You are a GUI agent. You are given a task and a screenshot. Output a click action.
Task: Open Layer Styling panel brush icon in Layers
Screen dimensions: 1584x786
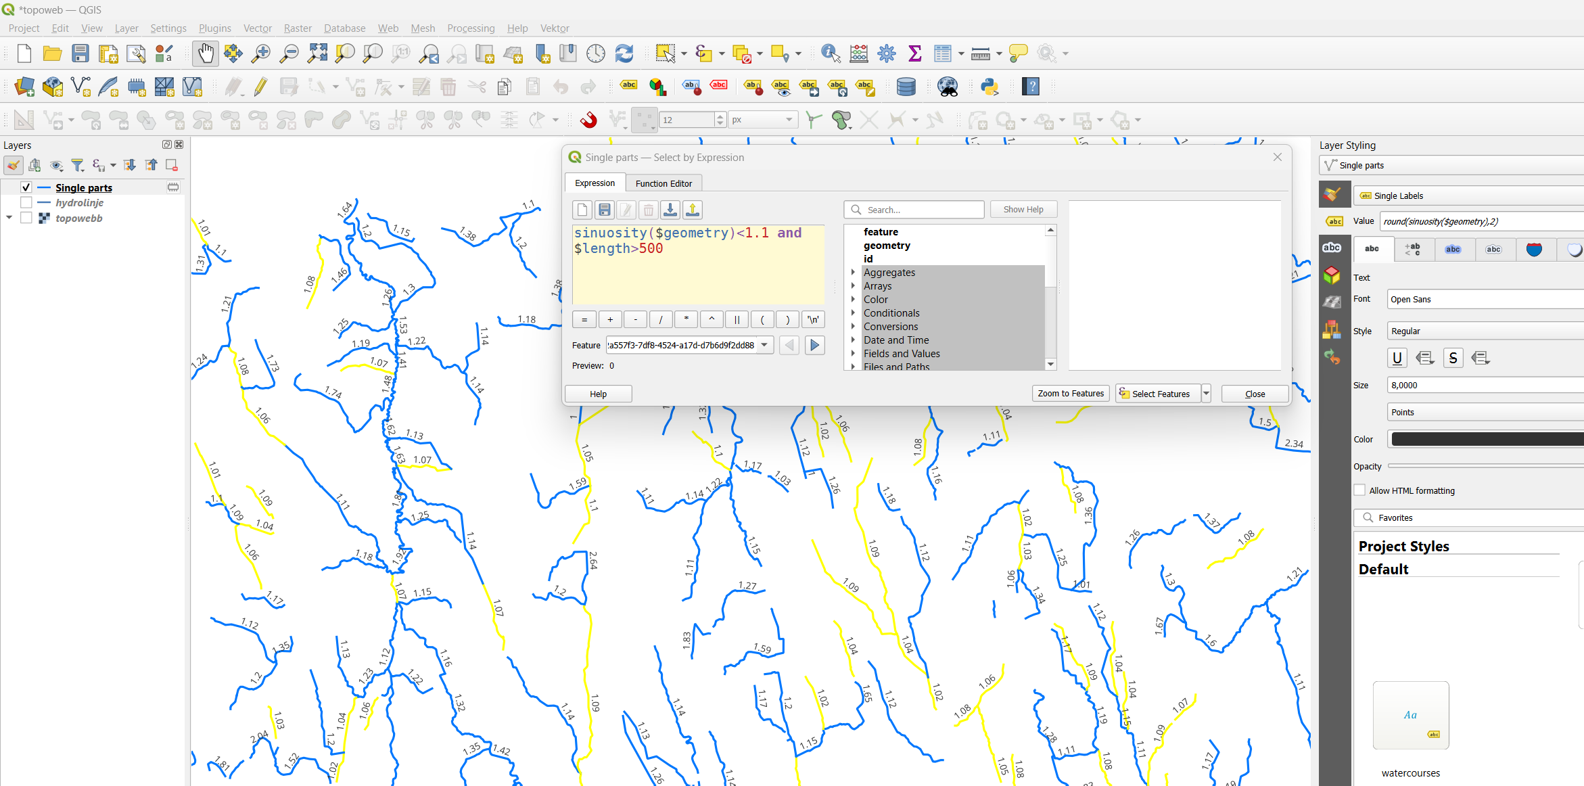pos(14,165)
